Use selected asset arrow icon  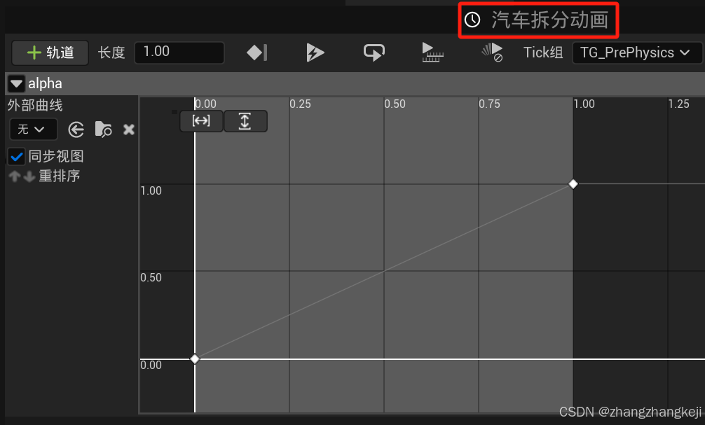[x=76, y=130]
